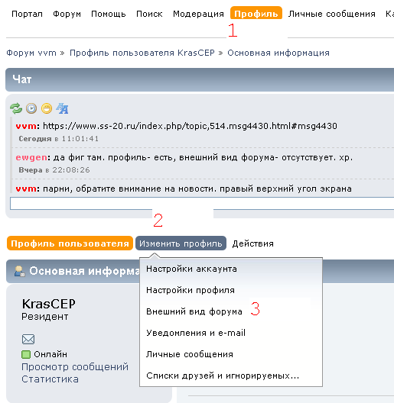This screenshot has width=394, height=403.
Task: Open chat history clock icon
Action: pos(31,108)
